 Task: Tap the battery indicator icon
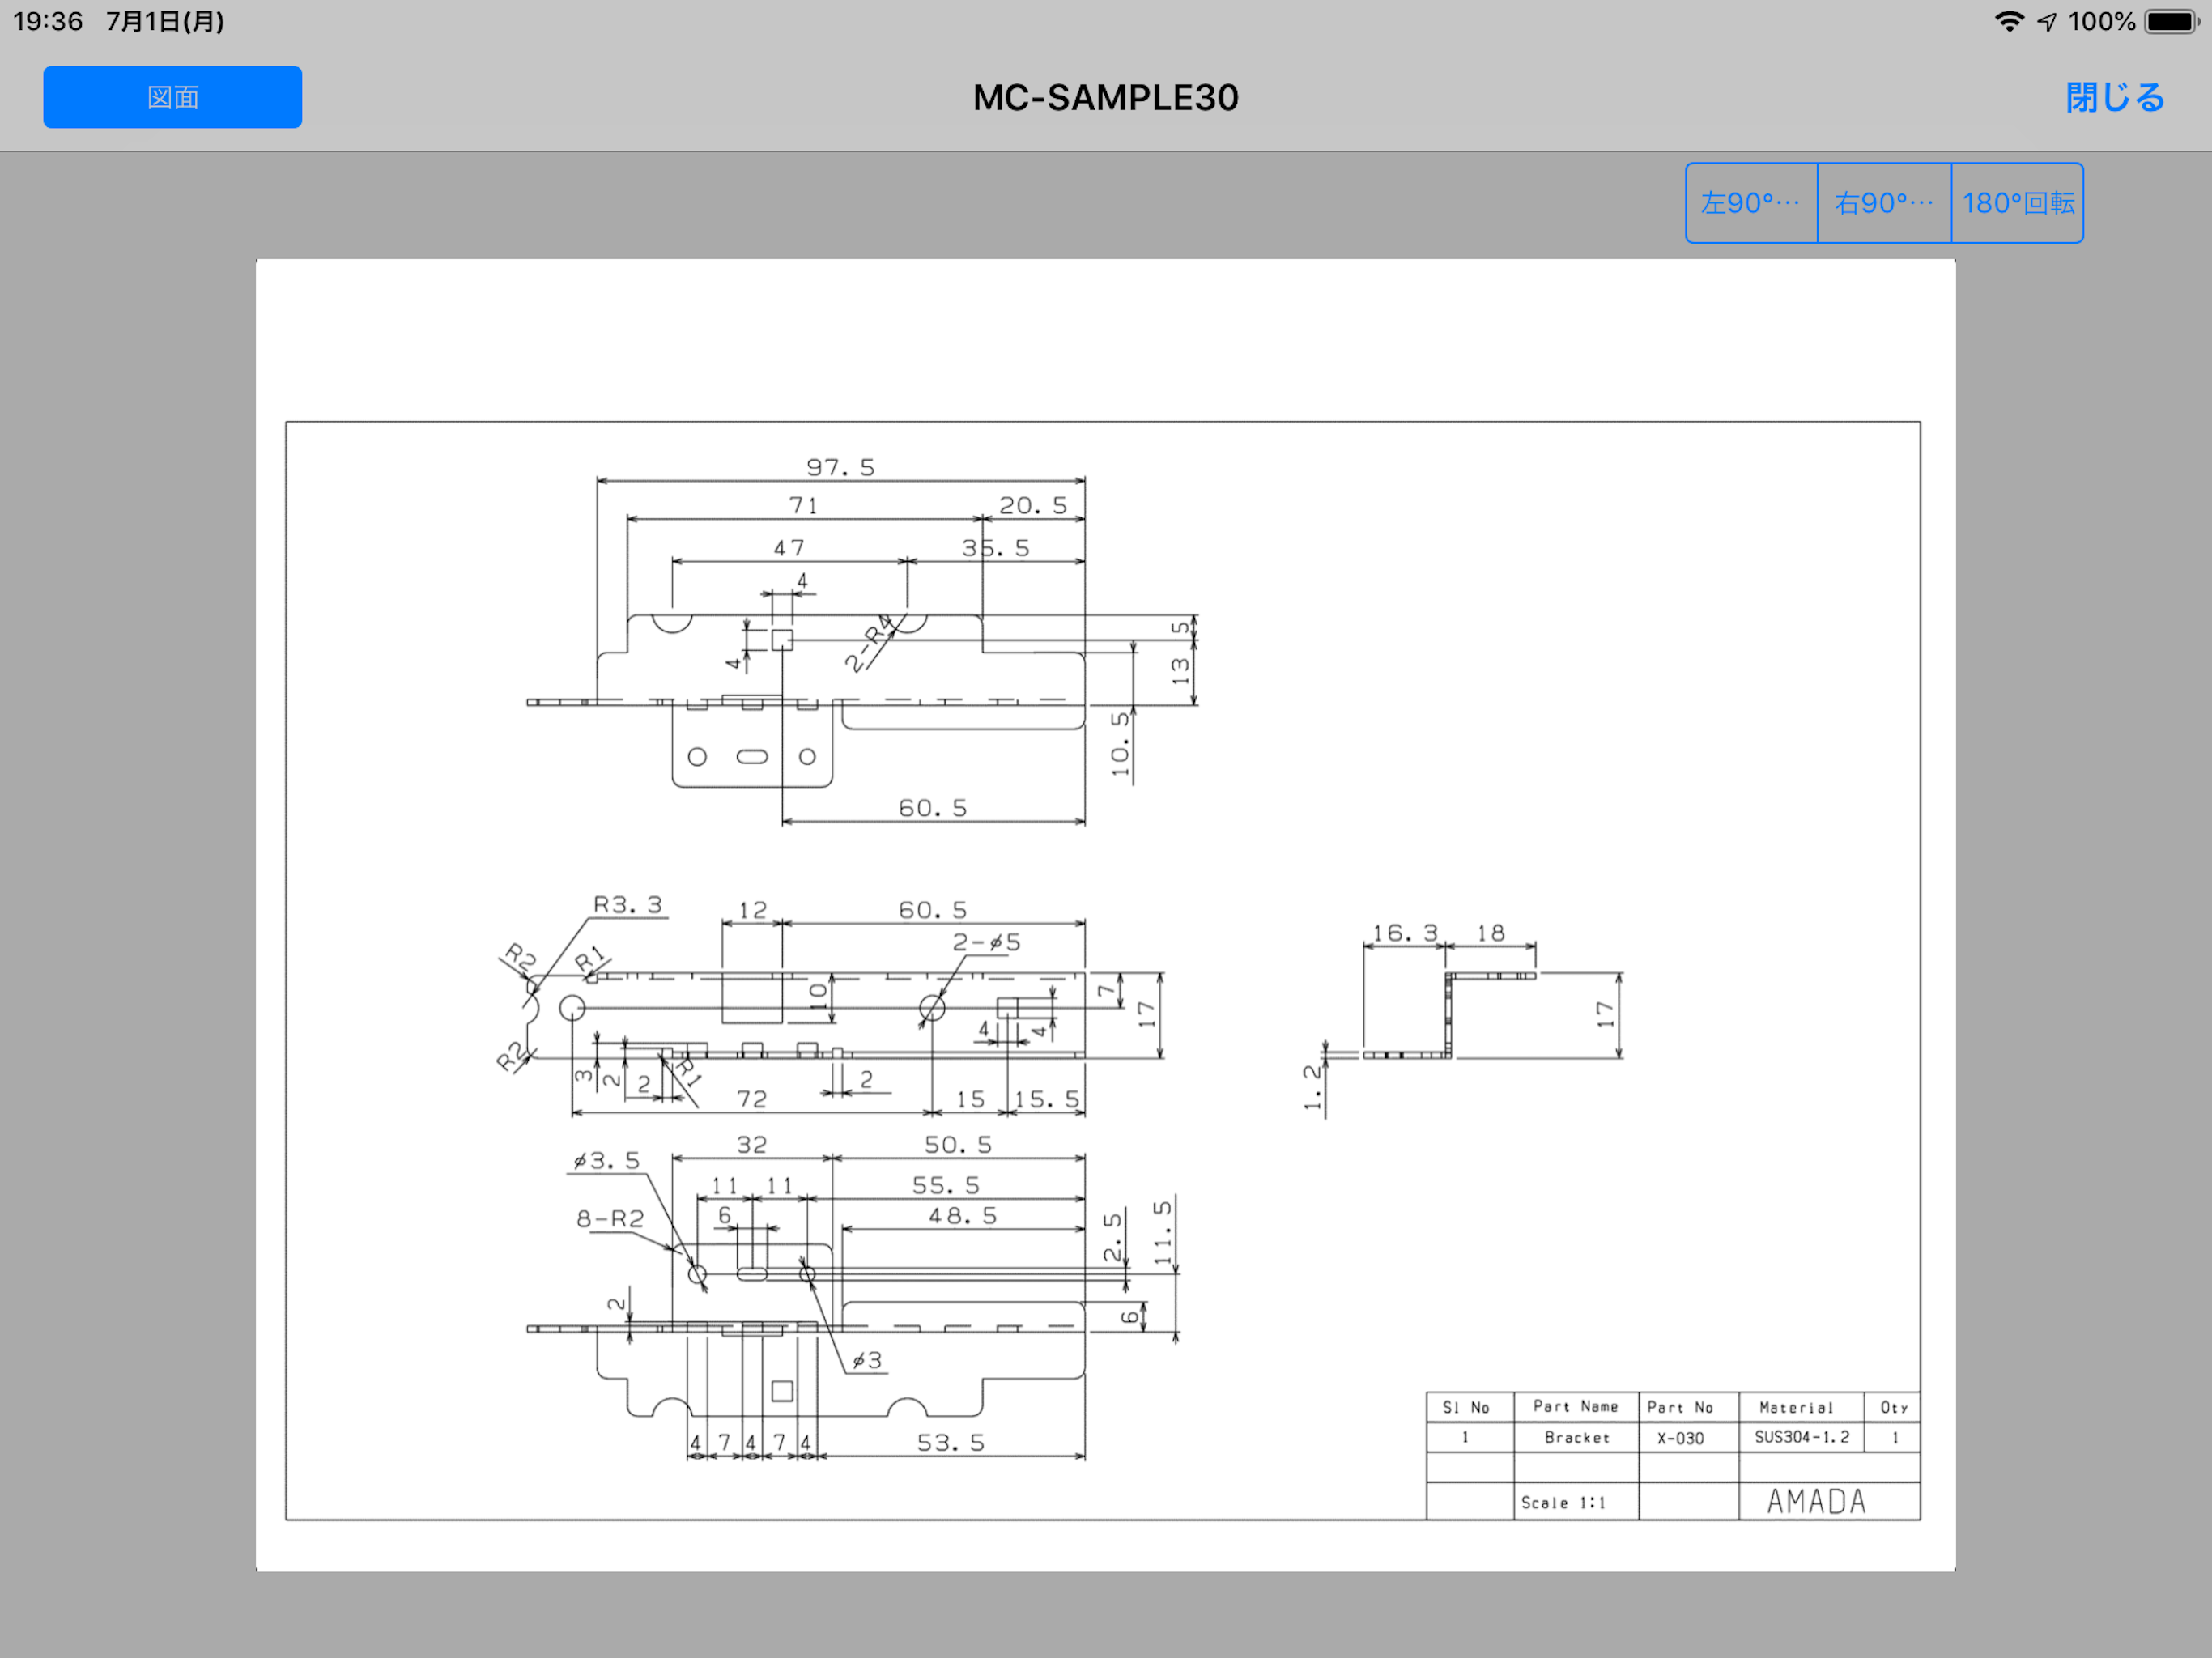point(2172,21)
